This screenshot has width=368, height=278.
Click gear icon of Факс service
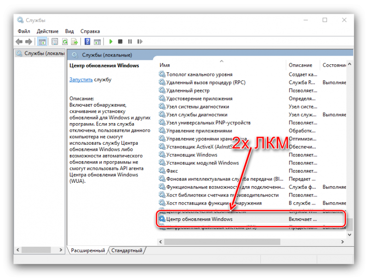click(x=162, y=170)
